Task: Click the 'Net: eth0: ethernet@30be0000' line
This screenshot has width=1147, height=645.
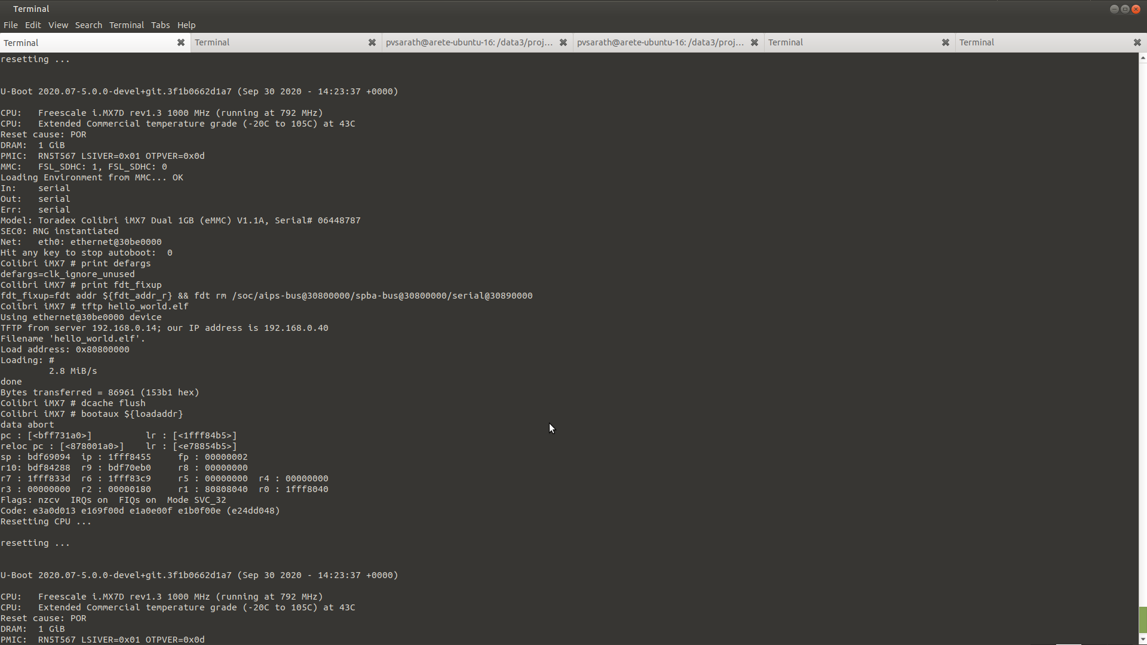Action: coord(81,242)
